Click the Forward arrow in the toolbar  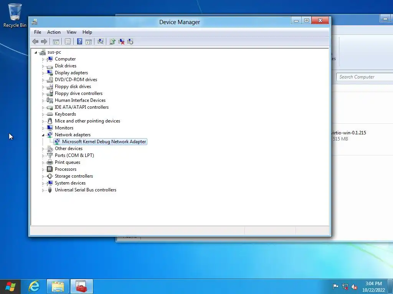pyautogui.click(x=44, y=41)
